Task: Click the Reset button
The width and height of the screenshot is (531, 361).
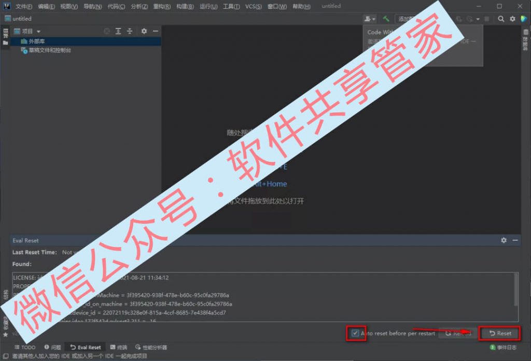Action: click(x=500, y=333)
